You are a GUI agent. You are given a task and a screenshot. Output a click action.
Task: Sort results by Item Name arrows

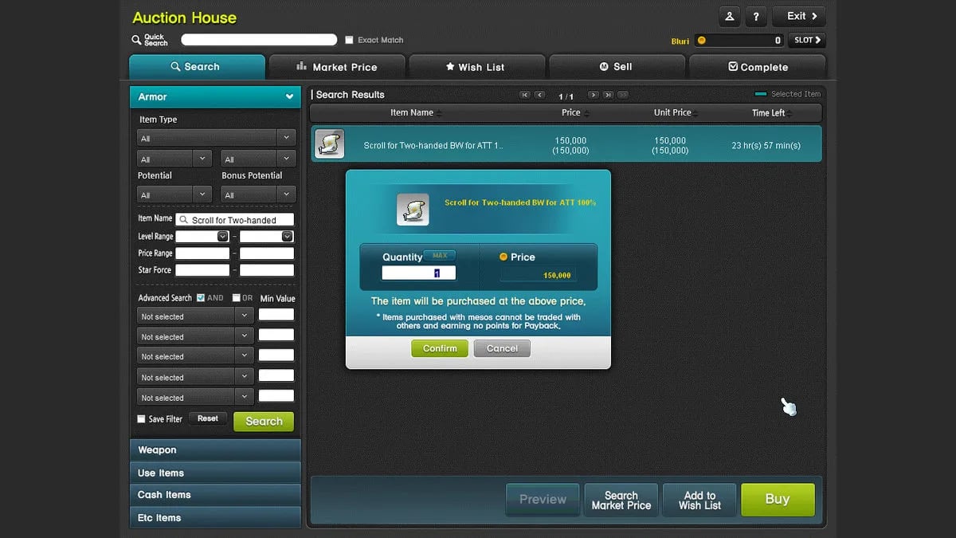pyautogui.click(x=439, y=113)
